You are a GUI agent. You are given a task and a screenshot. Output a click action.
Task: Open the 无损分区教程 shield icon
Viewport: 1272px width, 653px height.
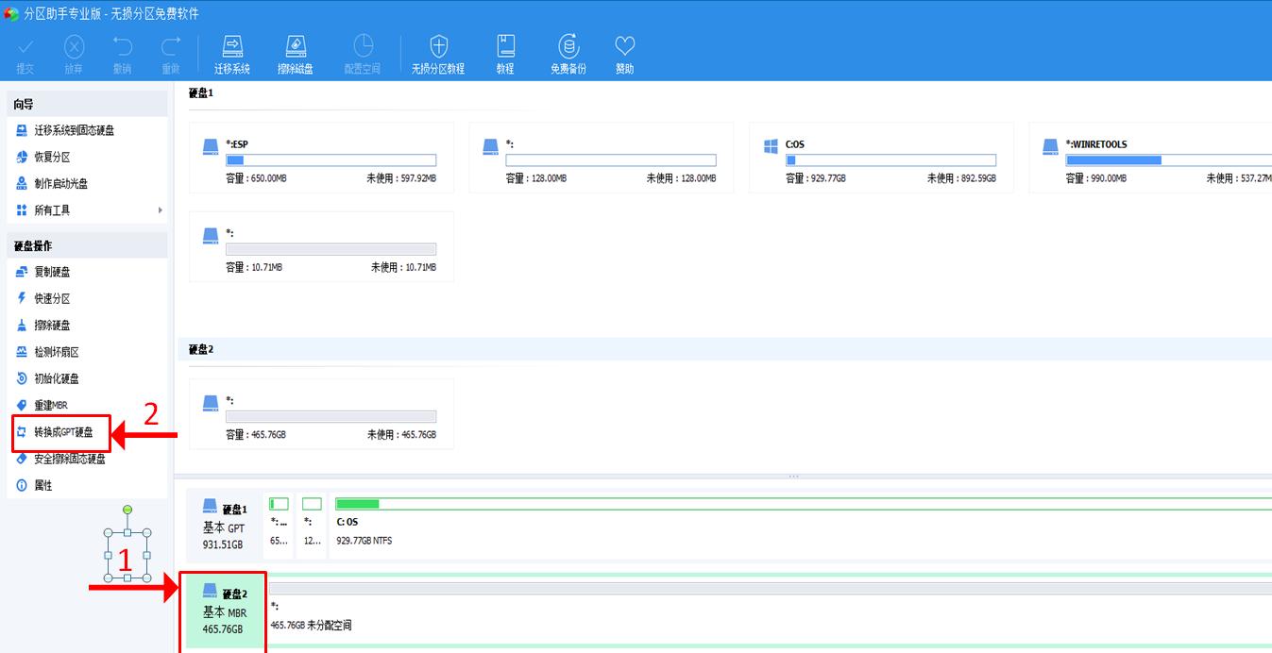coord(438,46)
